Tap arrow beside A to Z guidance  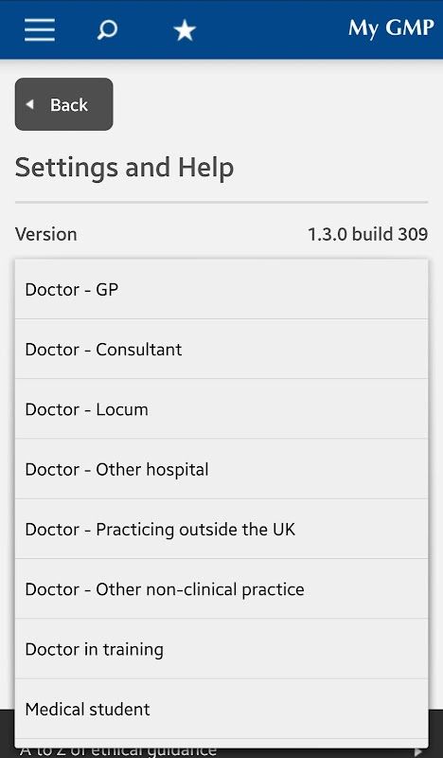click(x=418, y=752)
